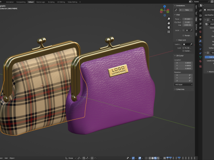Open the World properties tab icon
This screenshot has width=214, height=160.
[x=201, y=32]
